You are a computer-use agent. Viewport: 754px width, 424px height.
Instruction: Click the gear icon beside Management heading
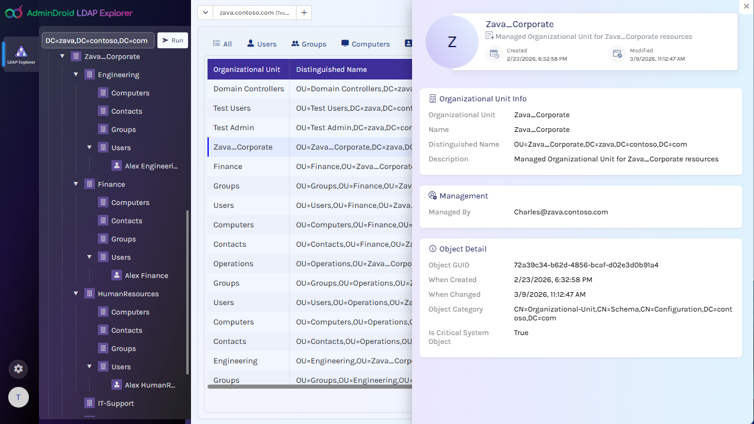point(433,194)
